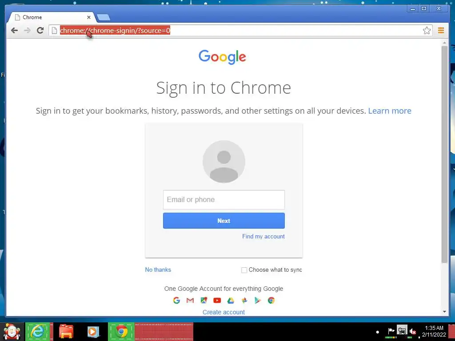
Task: Click the Email or phone field
Action: click(224, 200)
